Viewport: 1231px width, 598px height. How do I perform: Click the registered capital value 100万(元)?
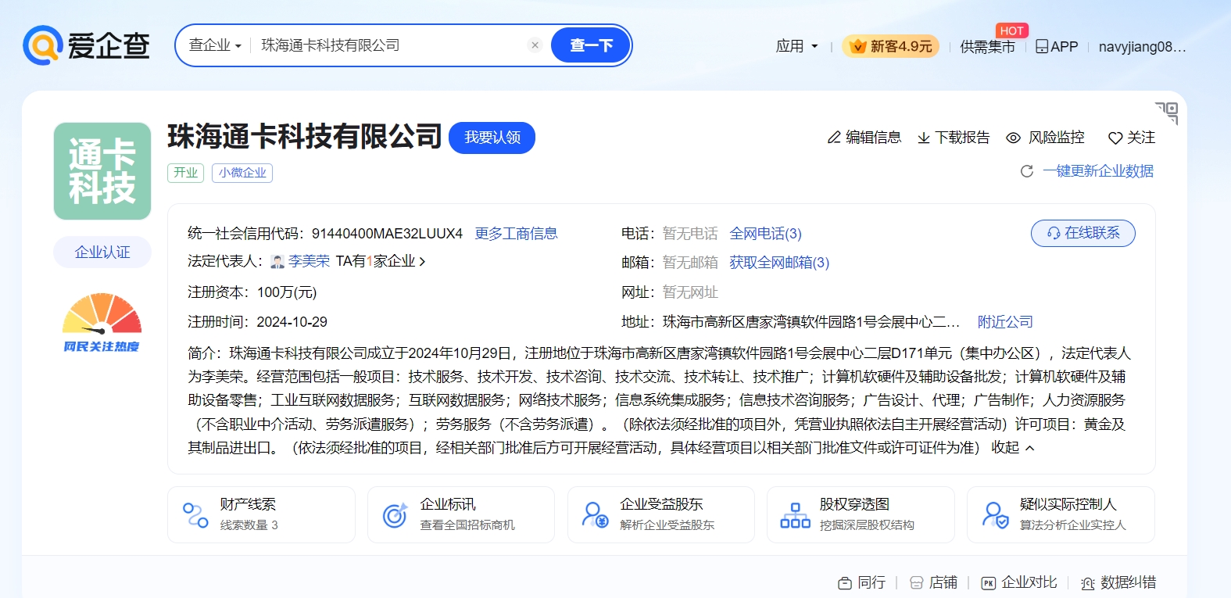pyautogui.click(x=287, y=292)
